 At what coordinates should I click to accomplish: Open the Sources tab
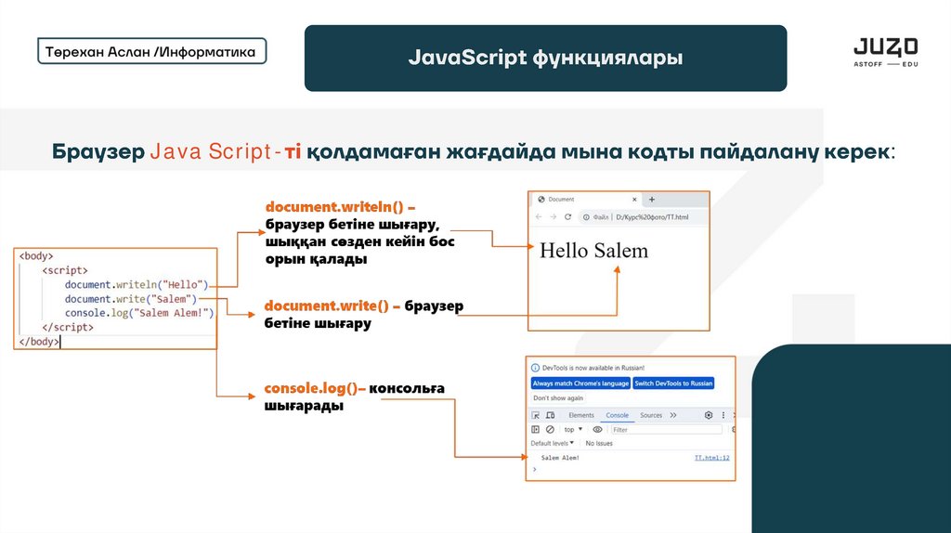coord(651,415)
